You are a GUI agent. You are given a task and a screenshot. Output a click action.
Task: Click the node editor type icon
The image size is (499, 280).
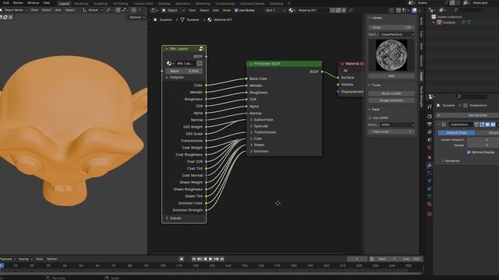[x=154, y=10]
